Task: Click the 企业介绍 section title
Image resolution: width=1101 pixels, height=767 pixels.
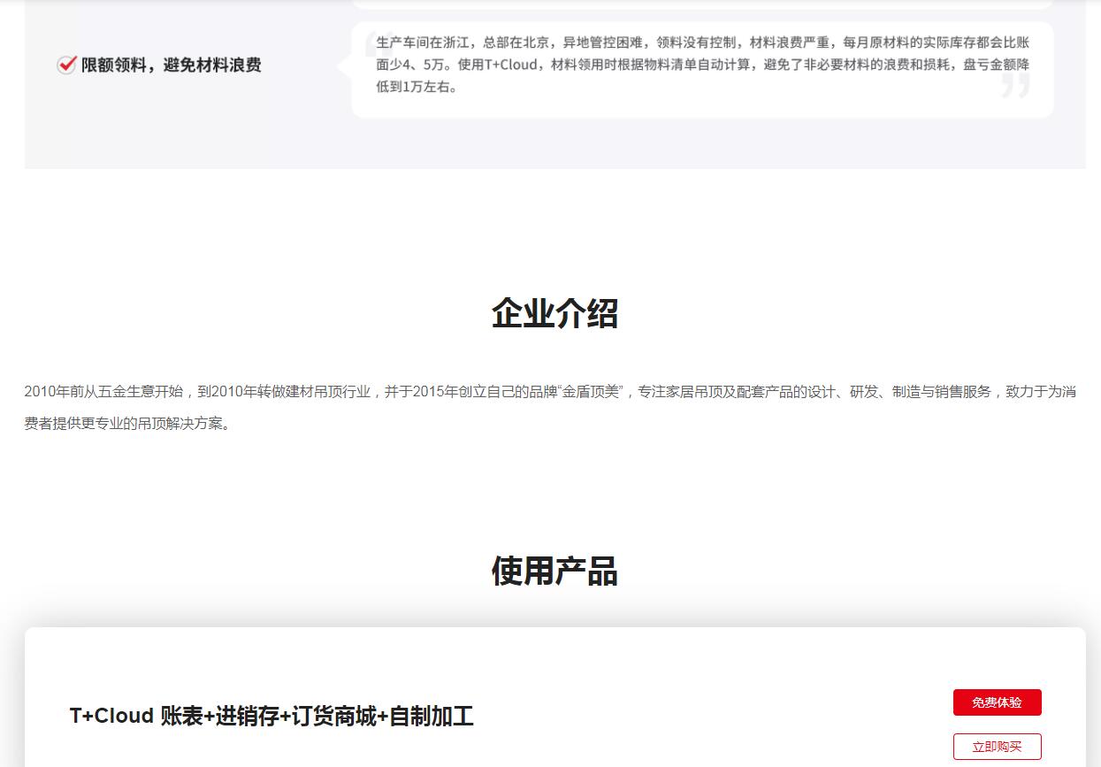Action: tap(554, 313)
